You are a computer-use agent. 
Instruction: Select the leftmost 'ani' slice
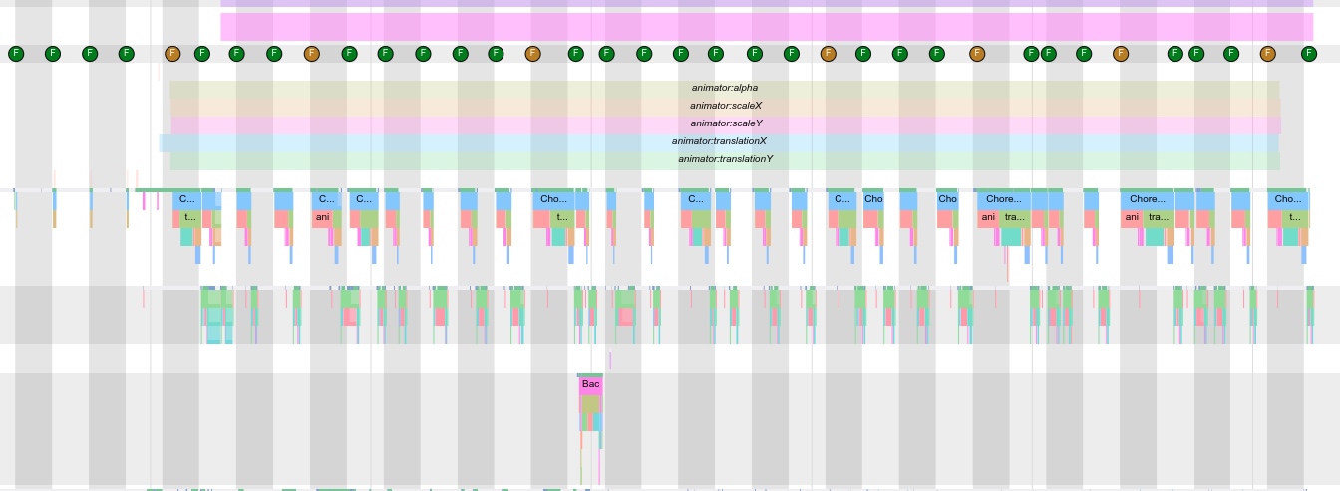click(322, 217)
